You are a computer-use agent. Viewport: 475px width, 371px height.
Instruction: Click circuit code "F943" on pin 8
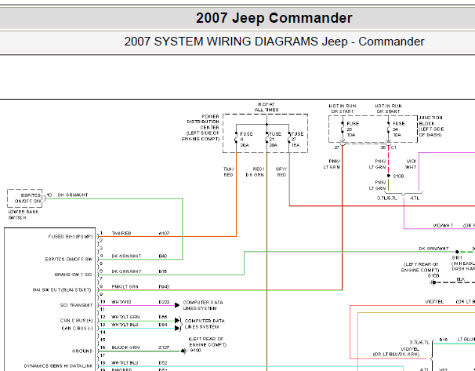click(x=164, y=286)
